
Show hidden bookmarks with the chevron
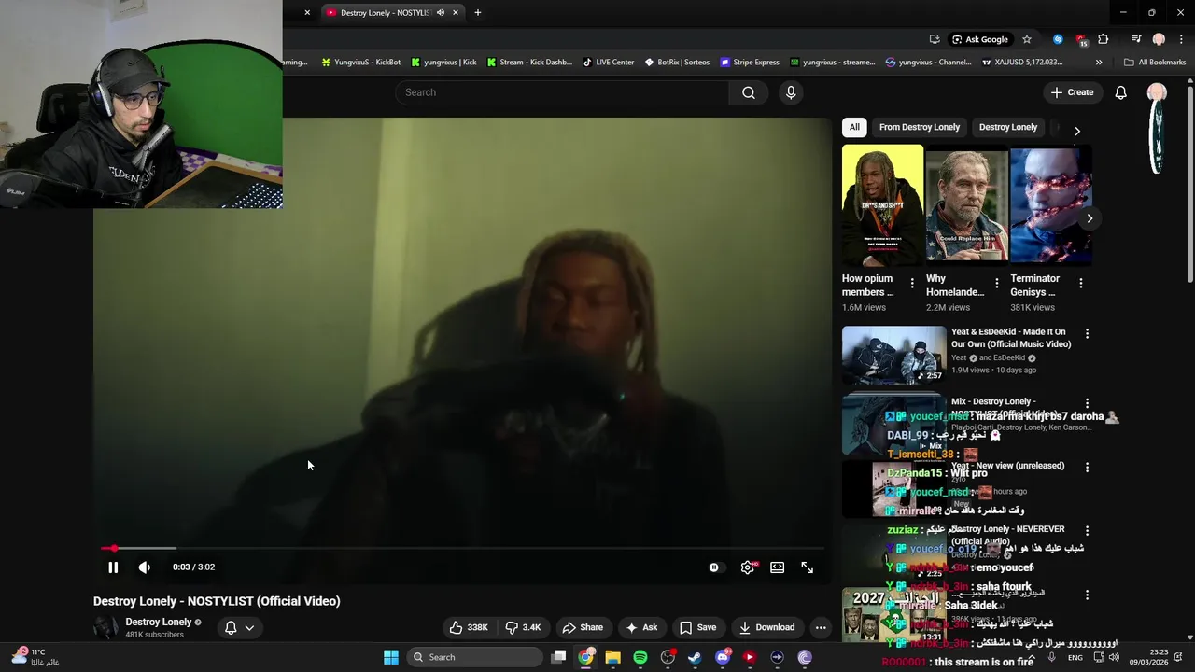(1099, 63)
